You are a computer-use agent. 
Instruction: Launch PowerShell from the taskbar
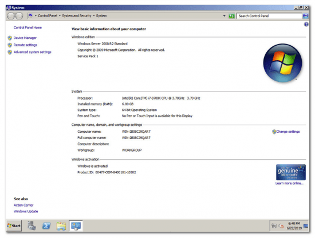click(x=46, y=226)
